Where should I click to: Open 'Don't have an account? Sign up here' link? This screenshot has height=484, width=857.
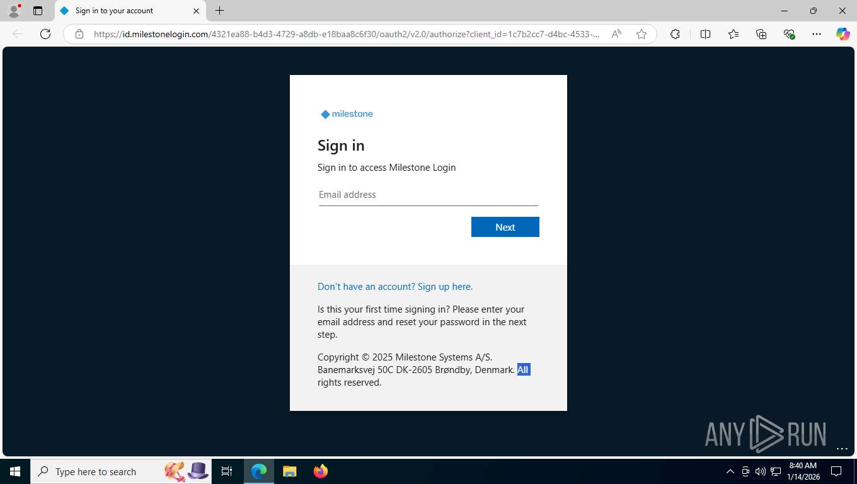395,287
